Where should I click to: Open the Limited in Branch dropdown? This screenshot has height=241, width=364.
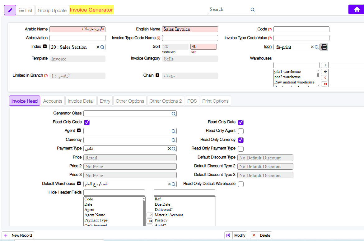[x=77, y=76]
